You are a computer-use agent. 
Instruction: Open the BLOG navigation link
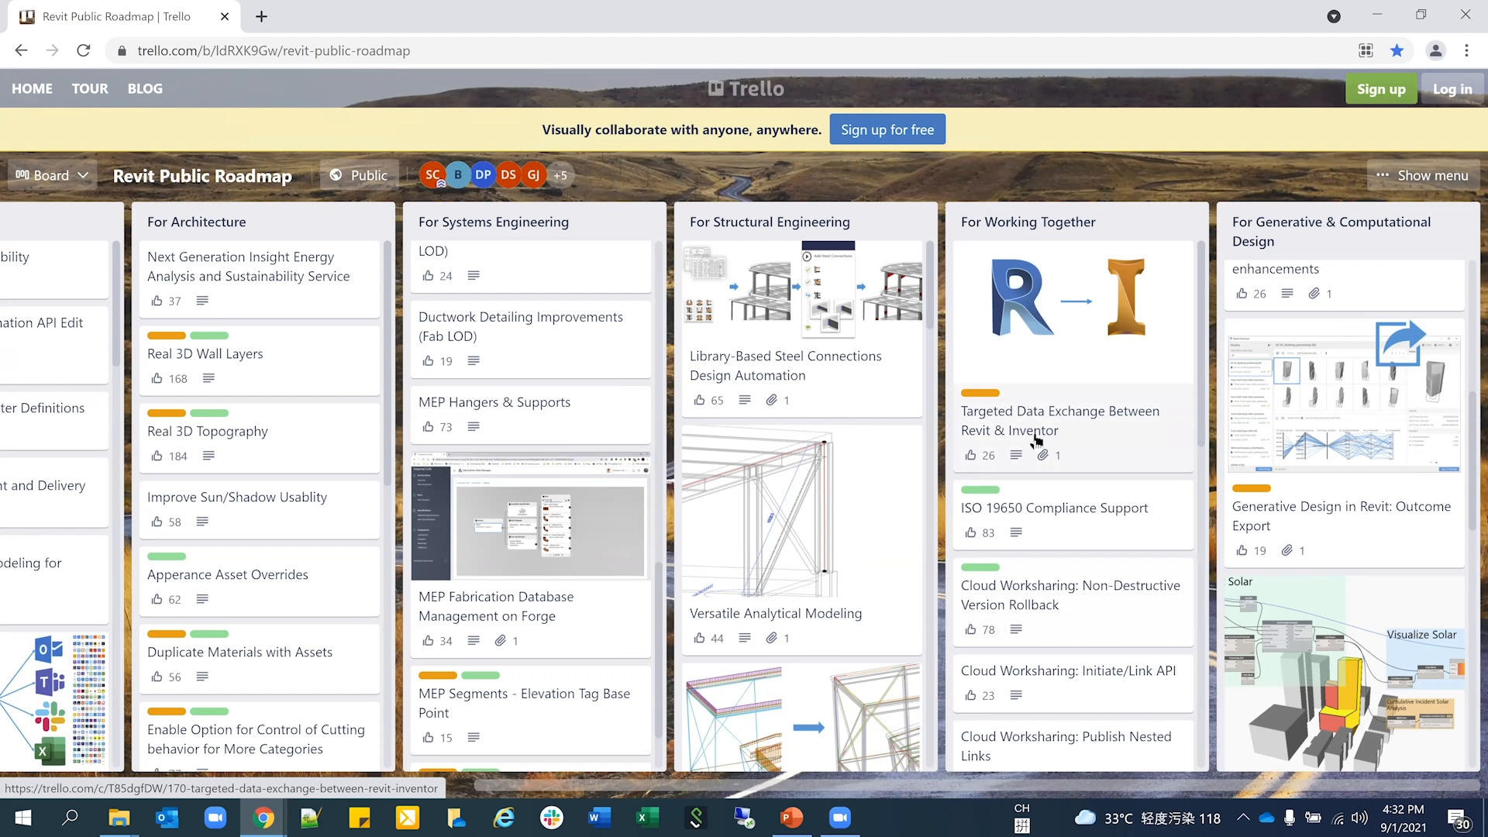click(145, 88)
